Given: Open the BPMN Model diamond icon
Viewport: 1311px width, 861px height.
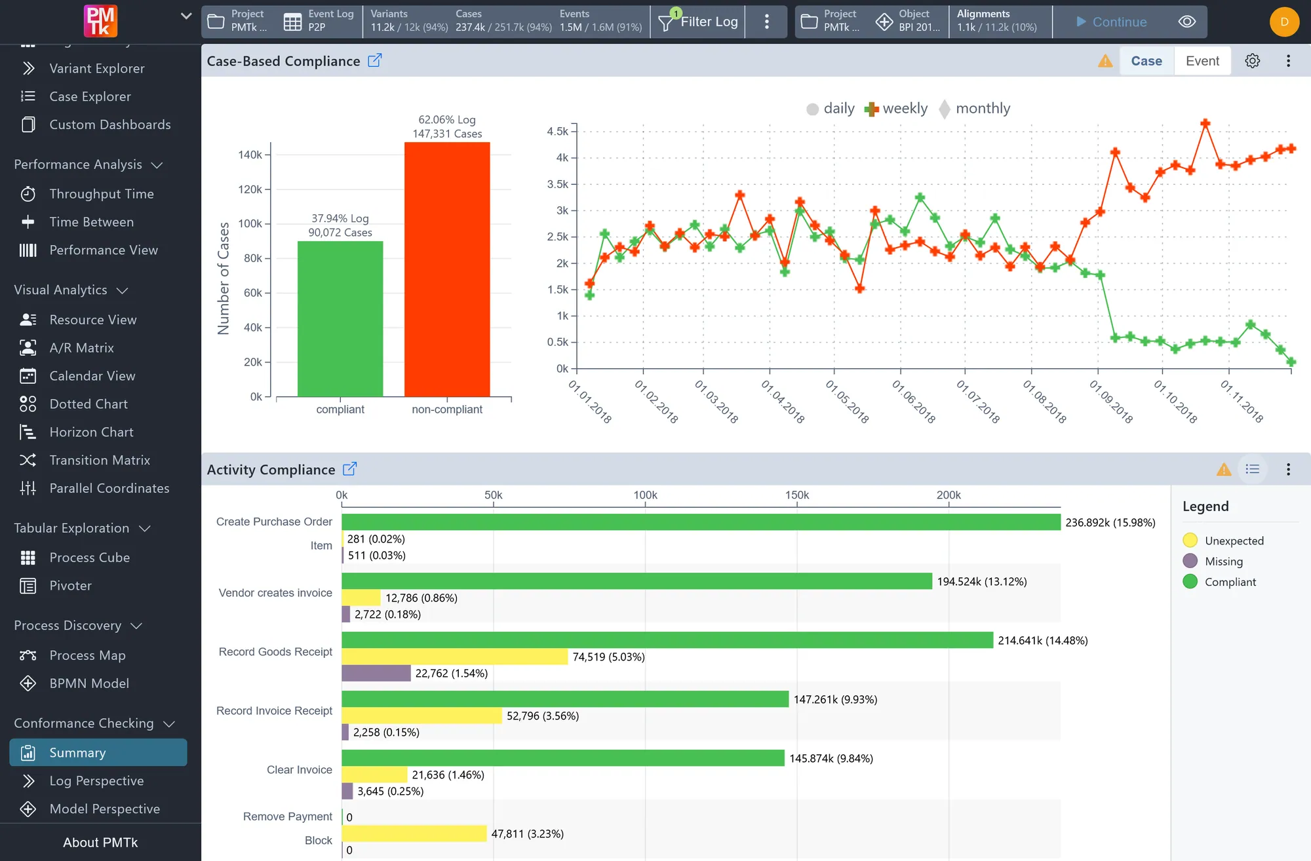Looking at the screenshot, I should pyautogui.click(x=28, y=683).
